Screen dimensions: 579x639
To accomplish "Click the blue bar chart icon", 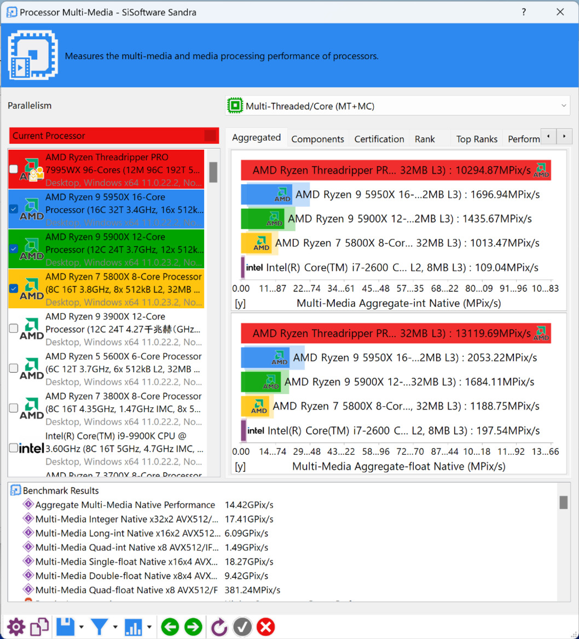I will point(134,627).
